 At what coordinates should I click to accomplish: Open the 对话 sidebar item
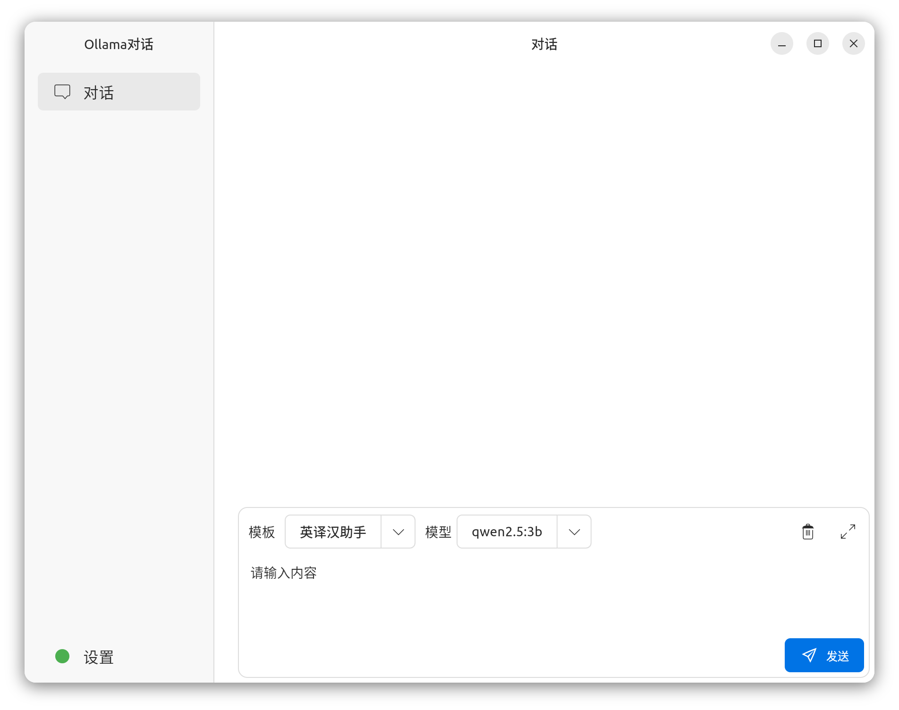[119, 92]
